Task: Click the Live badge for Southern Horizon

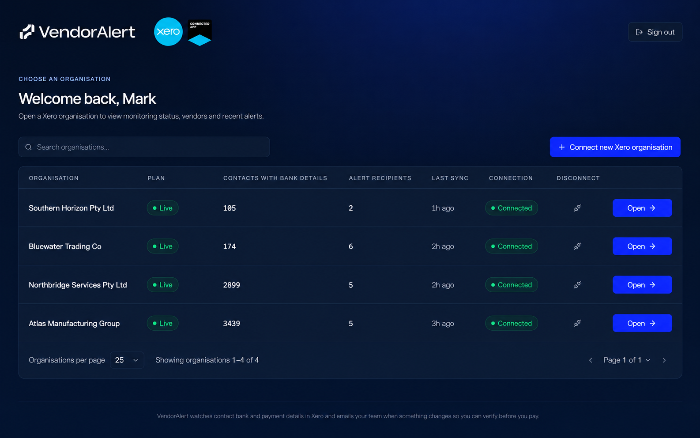Action: point(162,208)
